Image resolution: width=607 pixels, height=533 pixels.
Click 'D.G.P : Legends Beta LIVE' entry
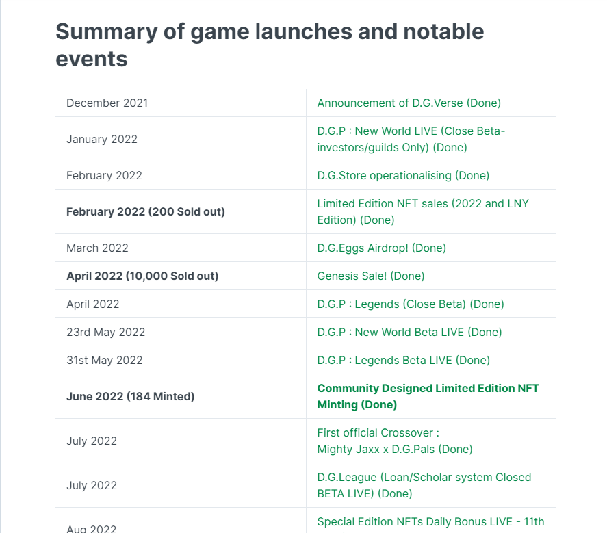[x=403, y=361]
